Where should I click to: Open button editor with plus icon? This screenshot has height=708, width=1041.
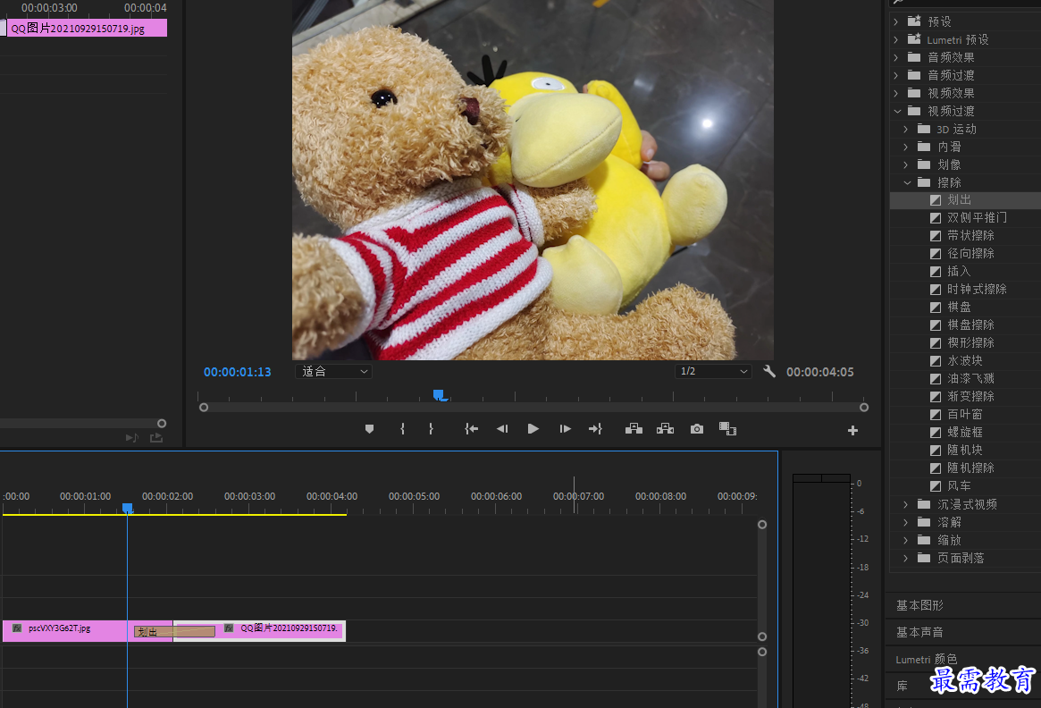(x=852, y=431)
